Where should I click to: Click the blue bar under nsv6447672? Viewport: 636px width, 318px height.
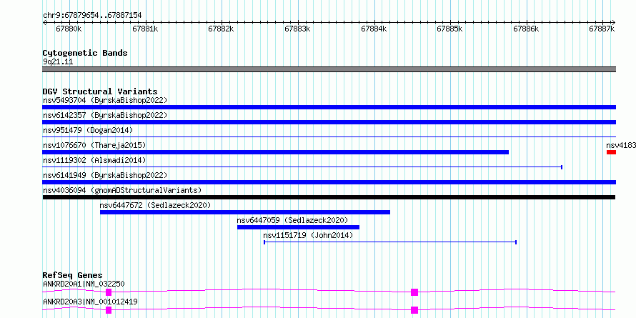245,212
